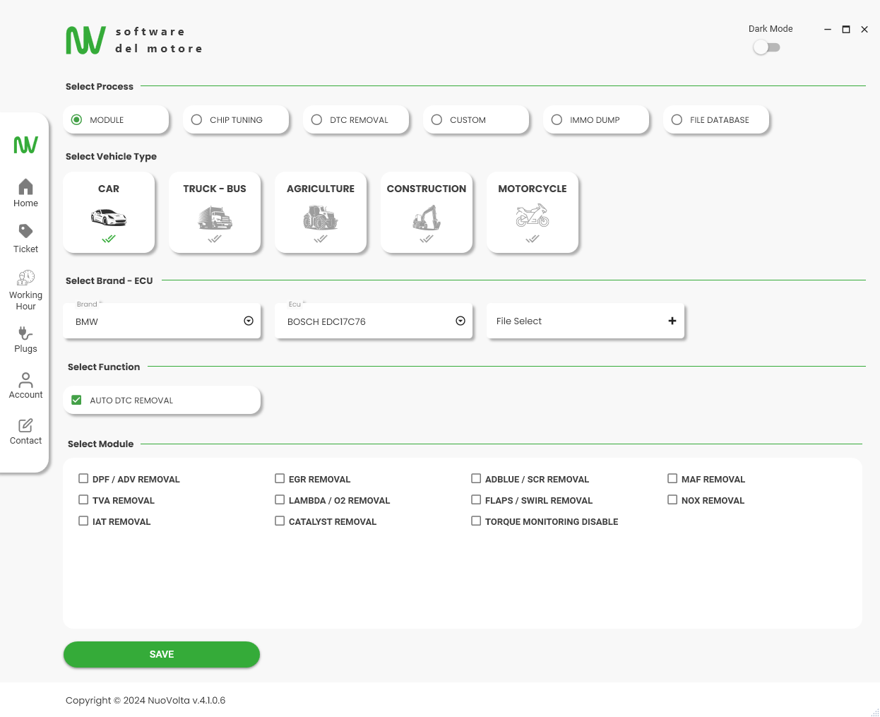Choose the Truck - Bus vehicle type
The image size is (880, 717).
click(215, 212)
